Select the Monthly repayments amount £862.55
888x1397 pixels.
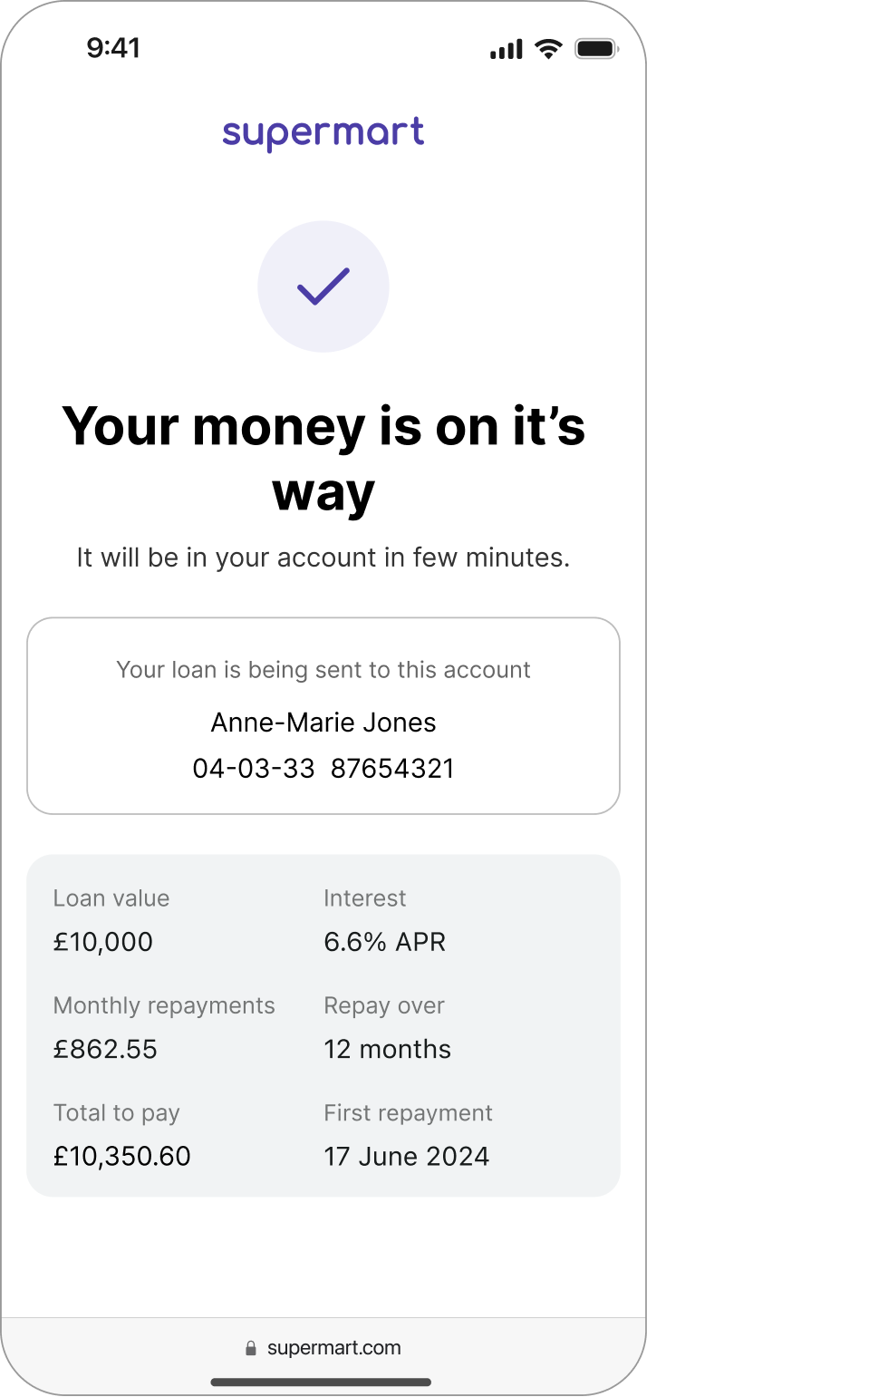pyautogui.click(x=105, y=1049)
